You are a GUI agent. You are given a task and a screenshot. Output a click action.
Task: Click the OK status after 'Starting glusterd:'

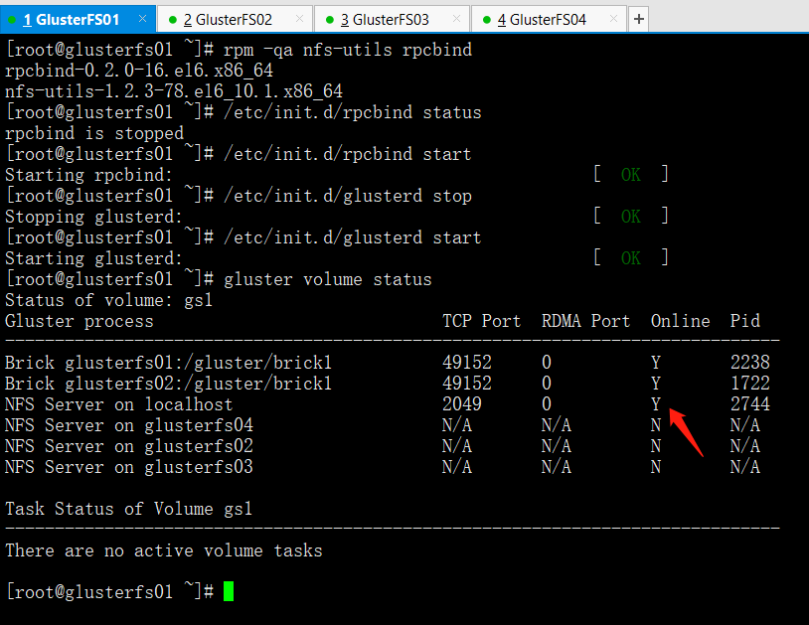(630, 257)
